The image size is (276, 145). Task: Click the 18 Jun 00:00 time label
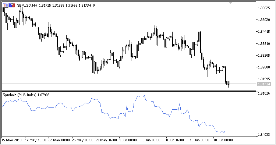point(223,140)
